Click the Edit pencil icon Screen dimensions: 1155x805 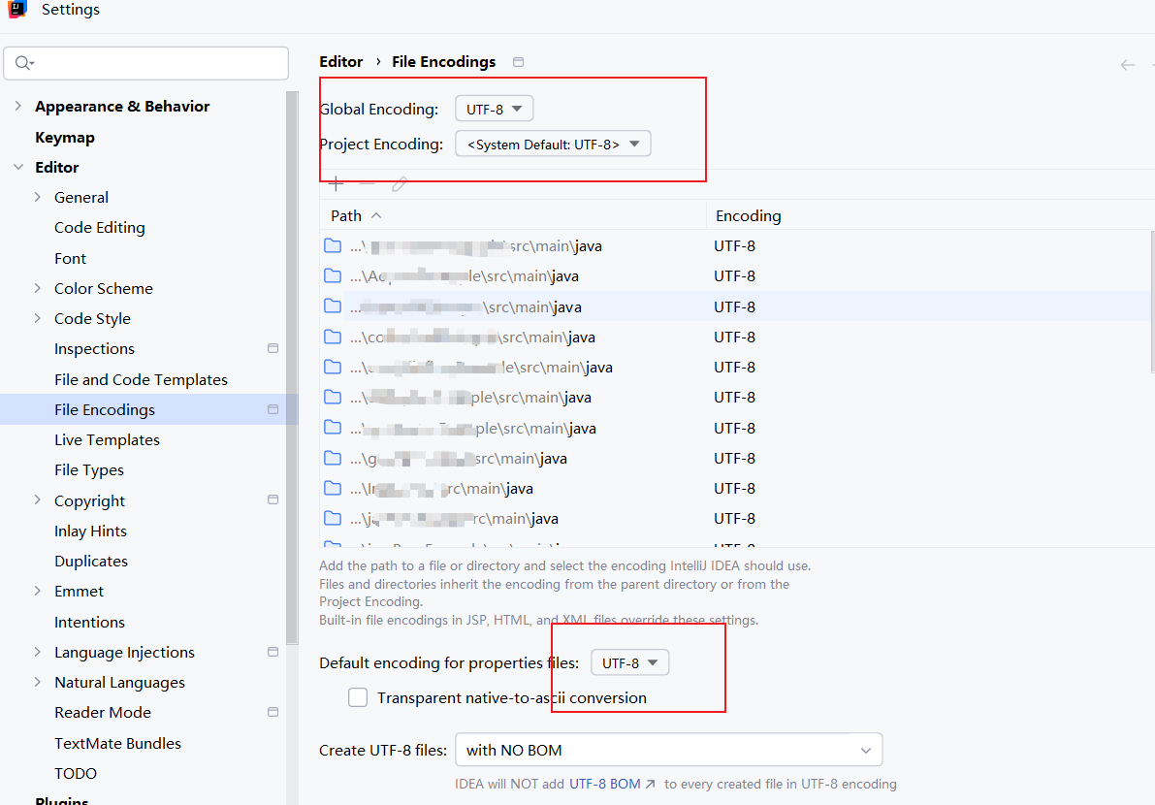coord(399,183)
